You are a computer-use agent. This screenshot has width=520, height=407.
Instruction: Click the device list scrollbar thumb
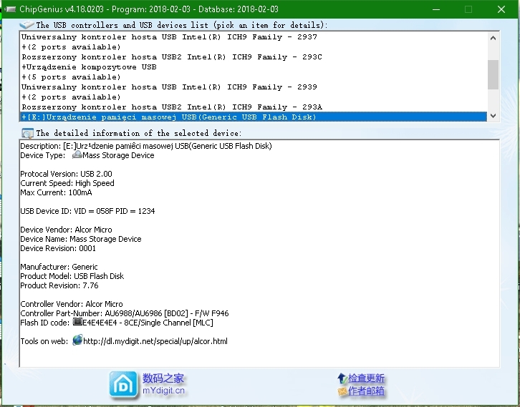tap(493, 74)
